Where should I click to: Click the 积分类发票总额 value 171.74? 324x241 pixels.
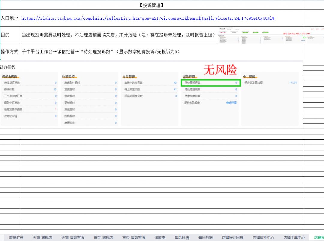[293, 83]
